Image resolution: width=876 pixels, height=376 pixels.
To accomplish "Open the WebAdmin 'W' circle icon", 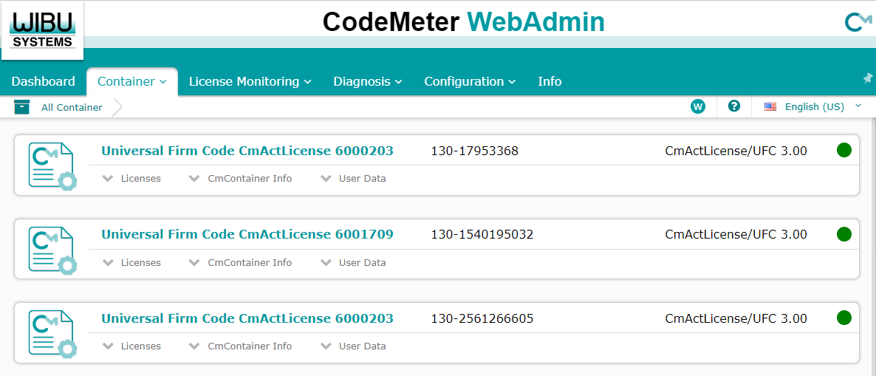I will [x=697, y=106].
